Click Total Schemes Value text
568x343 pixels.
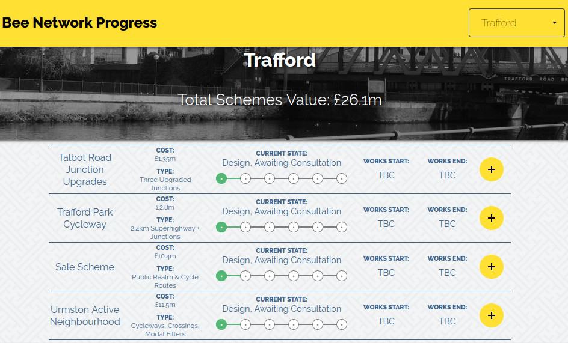click(280, 100)
